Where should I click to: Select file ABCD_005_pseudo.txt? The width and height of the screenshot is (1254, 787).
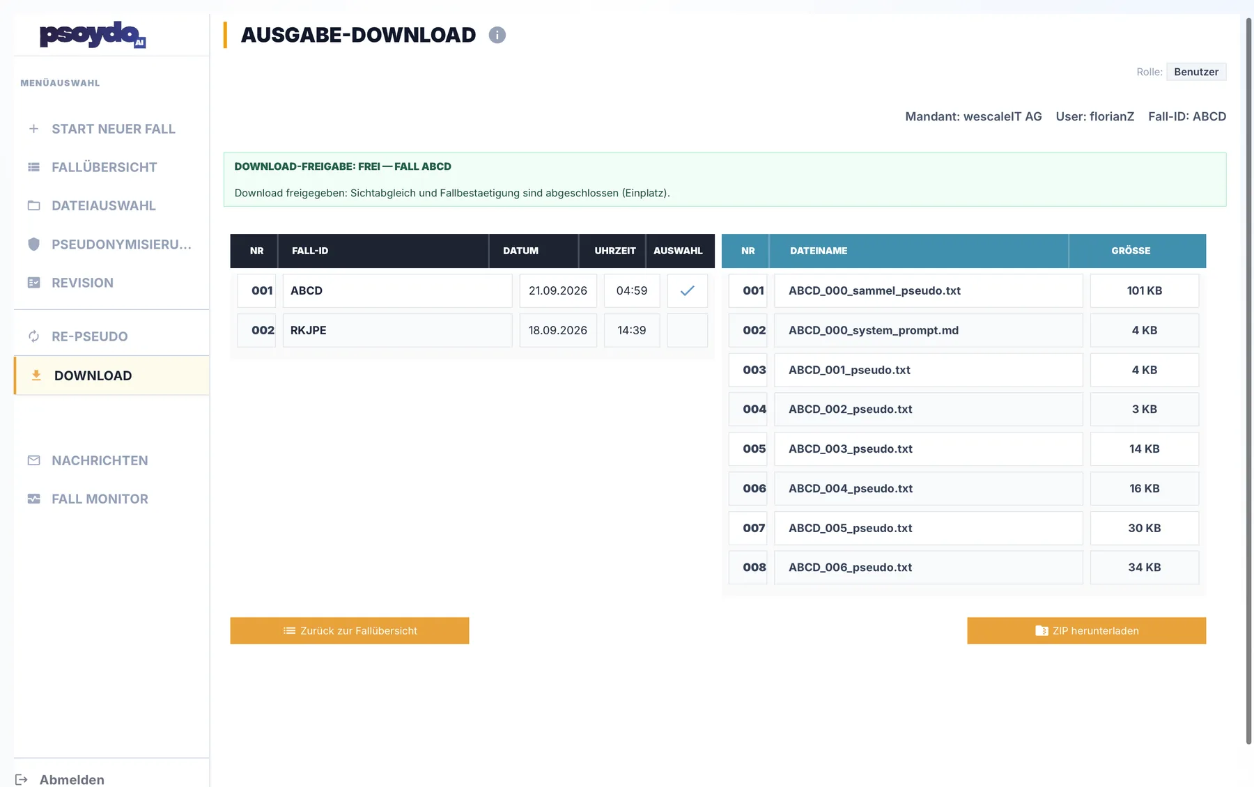(929, 528)
